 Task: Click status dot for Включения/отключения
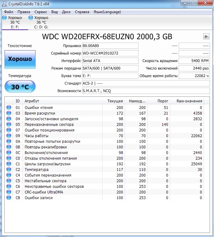9,152
